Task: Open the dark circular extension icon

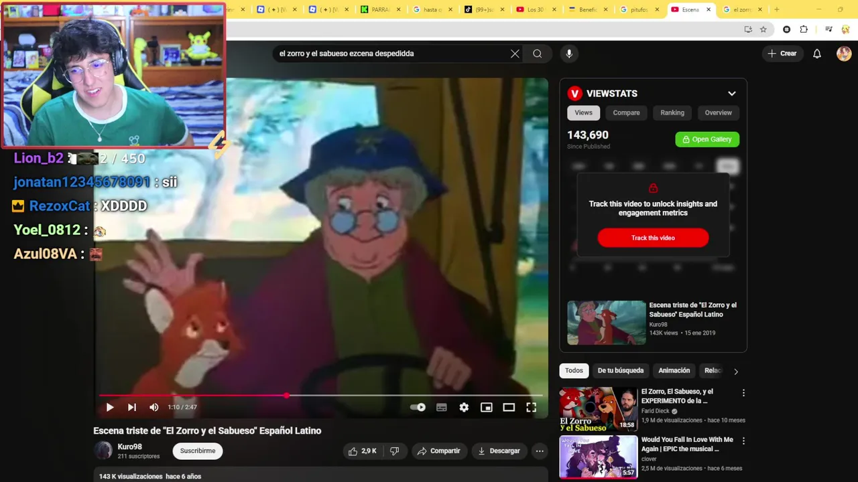Action: 787,29
